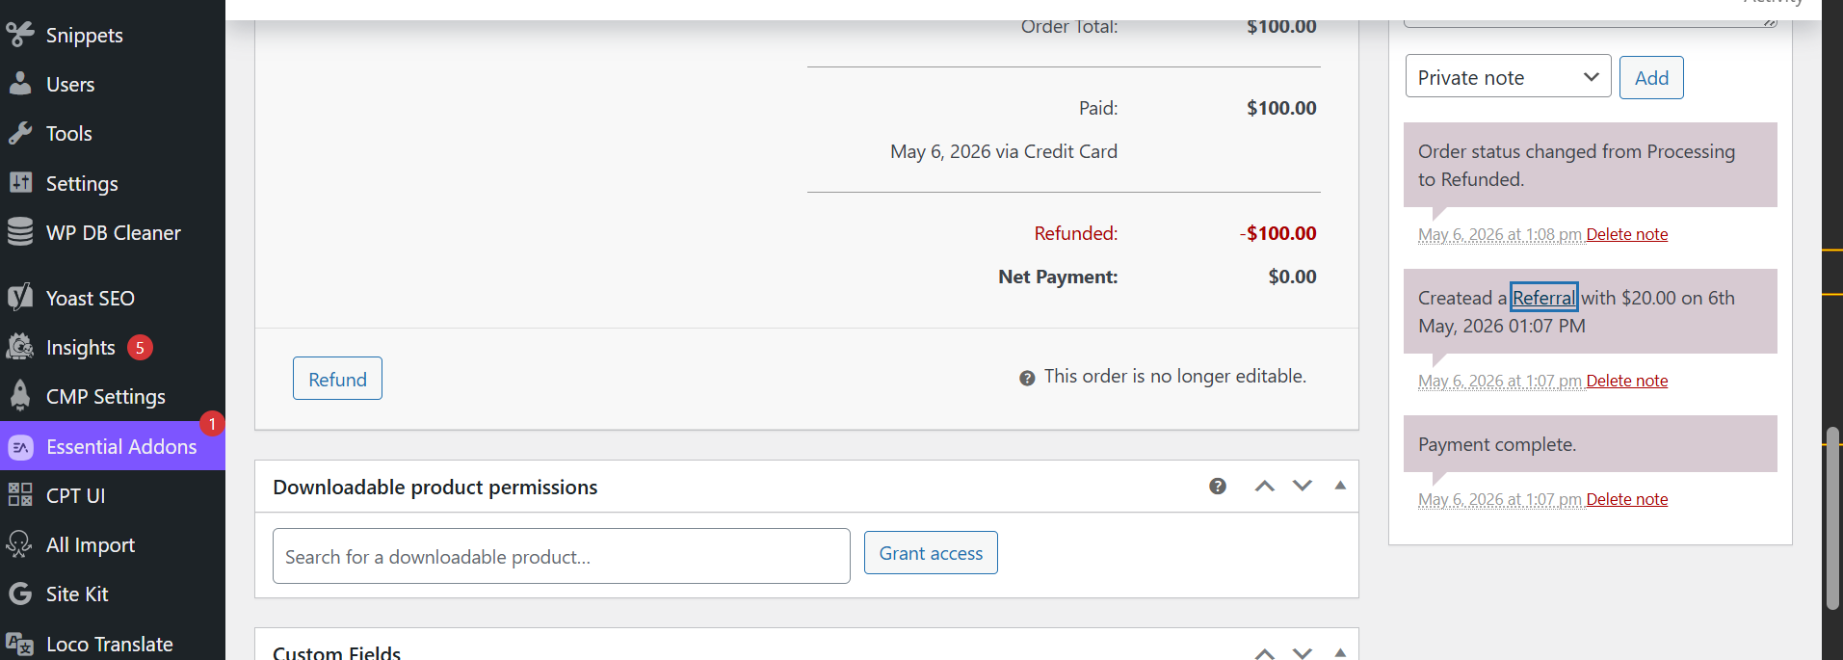Focus the downloadable product search field
The width and height of the screenshot is (1843, 660).
562,556
